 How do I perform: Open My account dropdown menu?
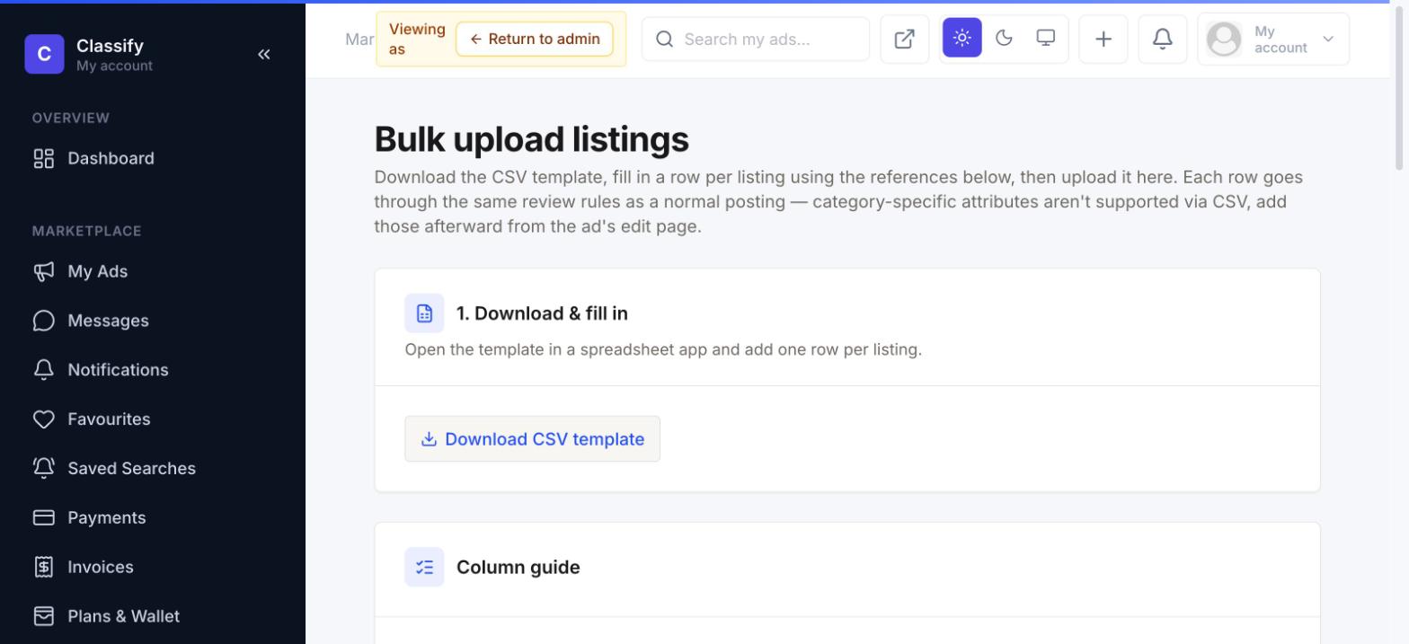[1273, 39]
